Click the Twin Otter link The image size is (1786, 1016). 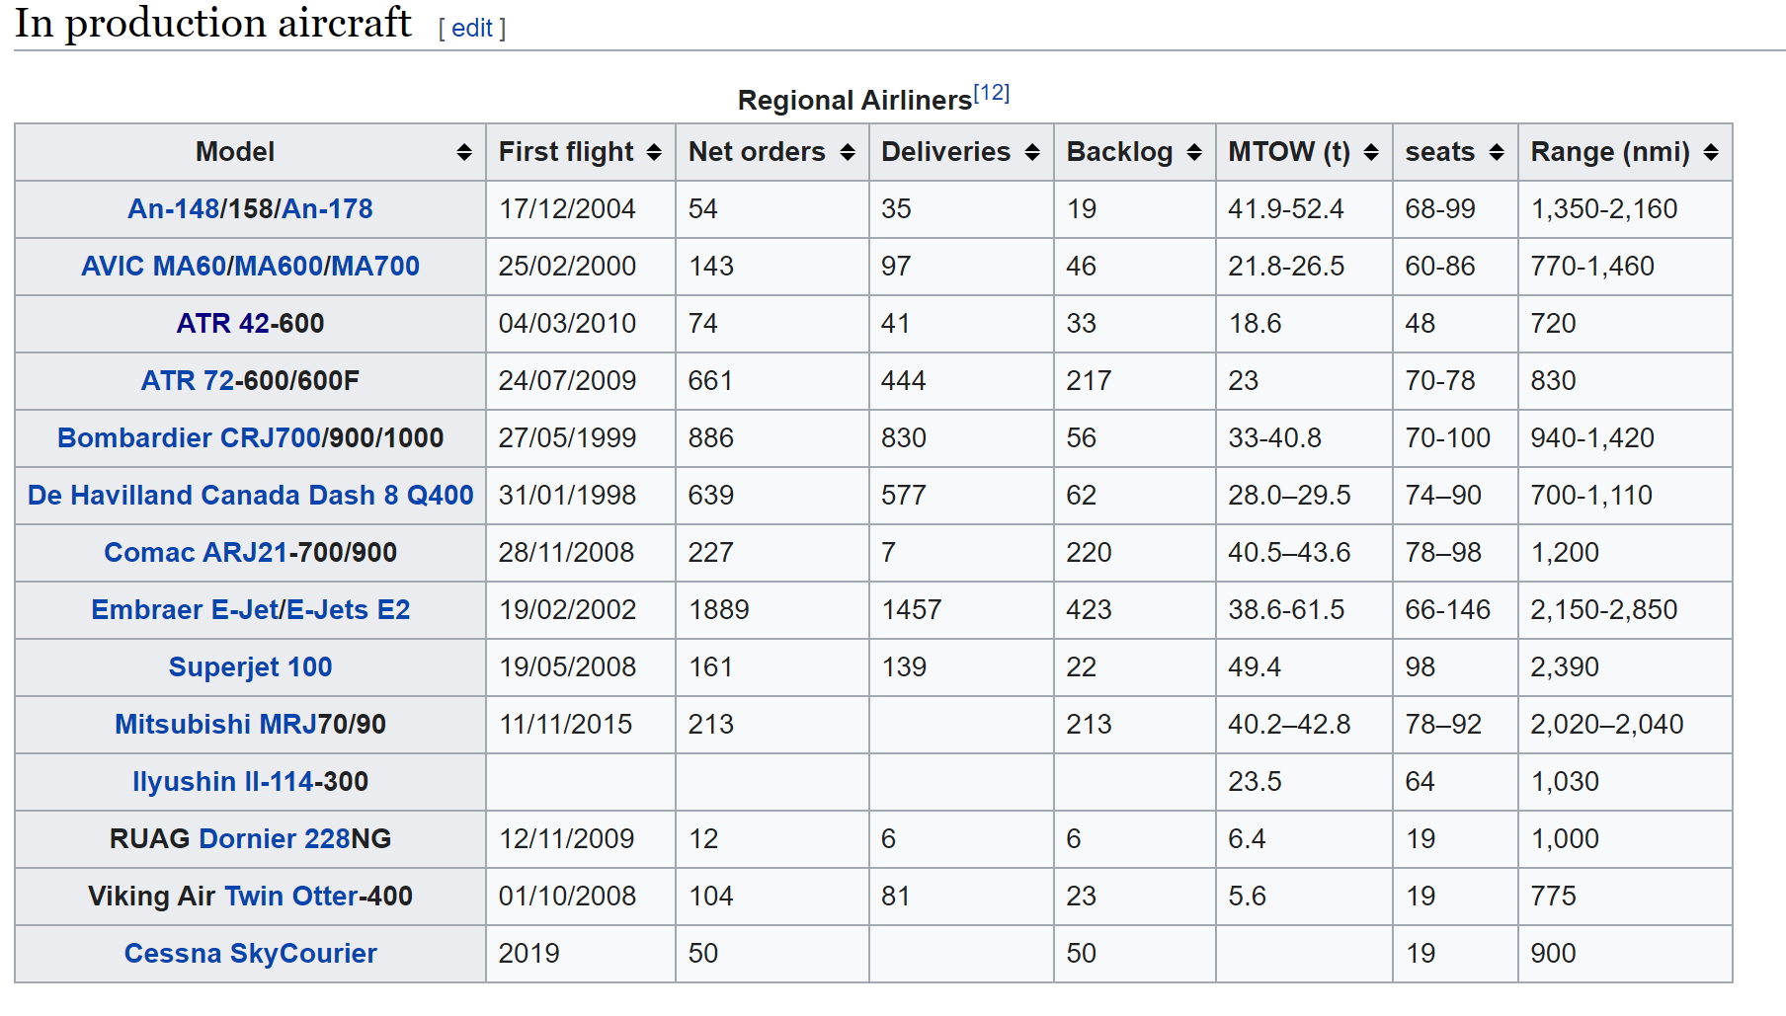(x=290, y=897)
